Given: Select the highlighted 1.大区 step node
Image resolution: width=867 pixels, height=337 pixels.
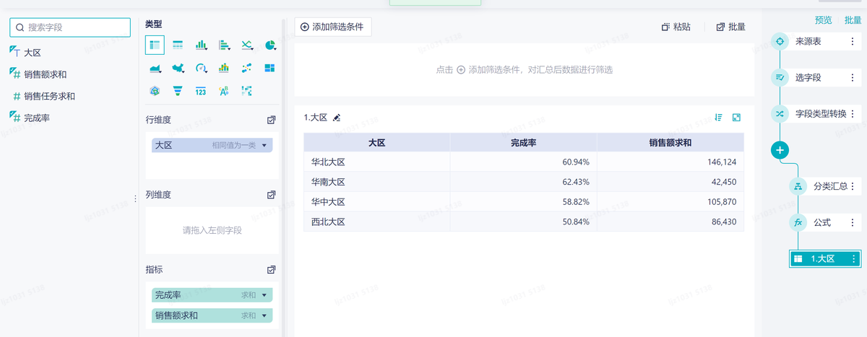Looking at the screenshot, I should (x=824, y=259).
